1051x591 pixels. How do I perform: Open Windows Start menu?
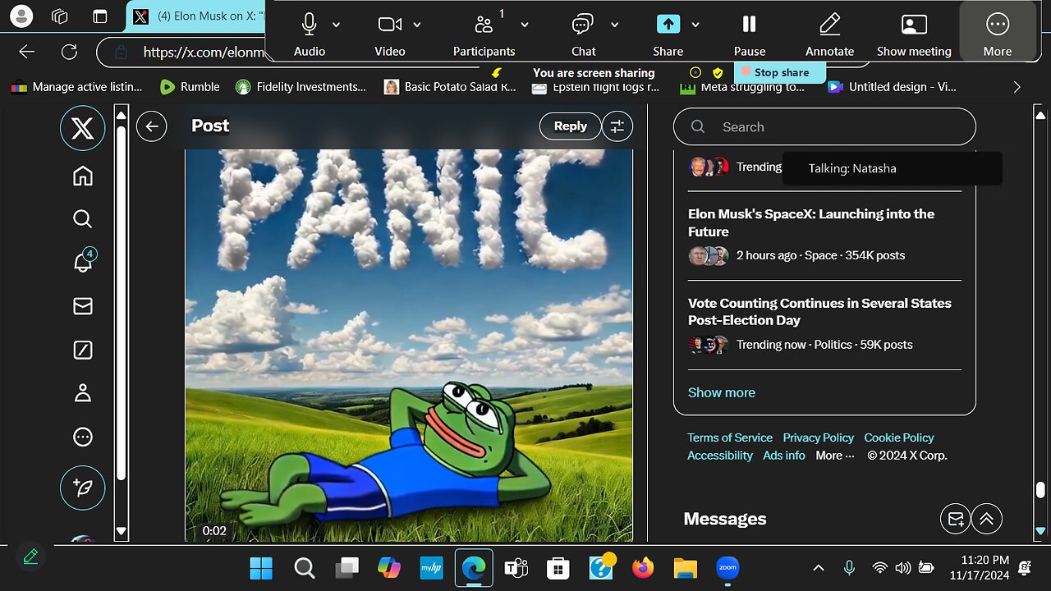pyautogui.click(x=261, y=567)
